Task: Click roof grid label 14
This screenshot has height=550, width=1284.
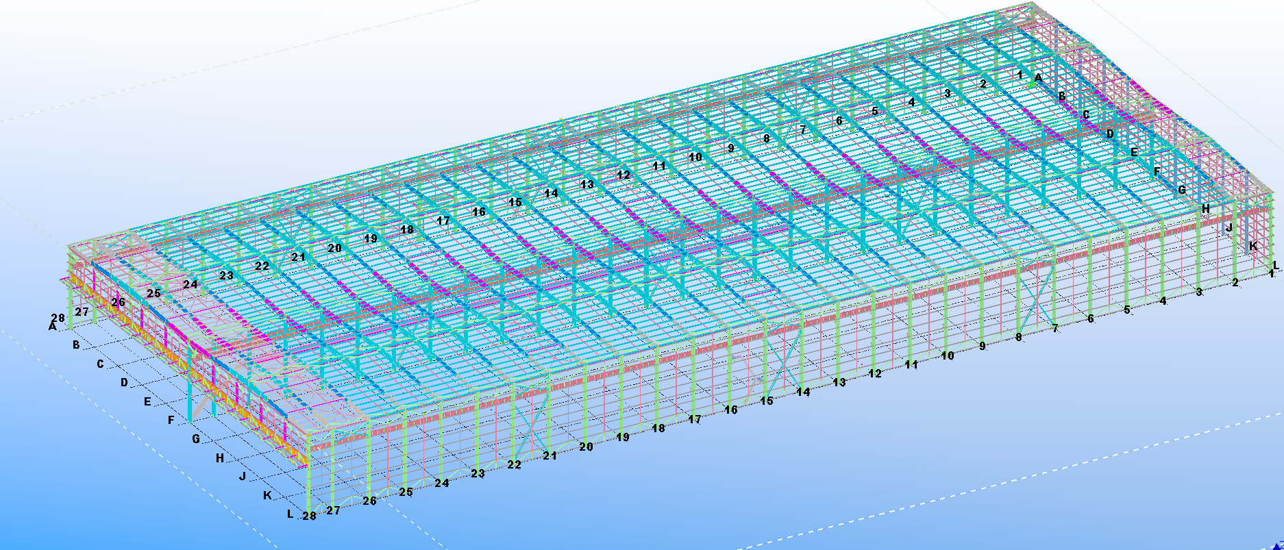Action: pos(551,193)
